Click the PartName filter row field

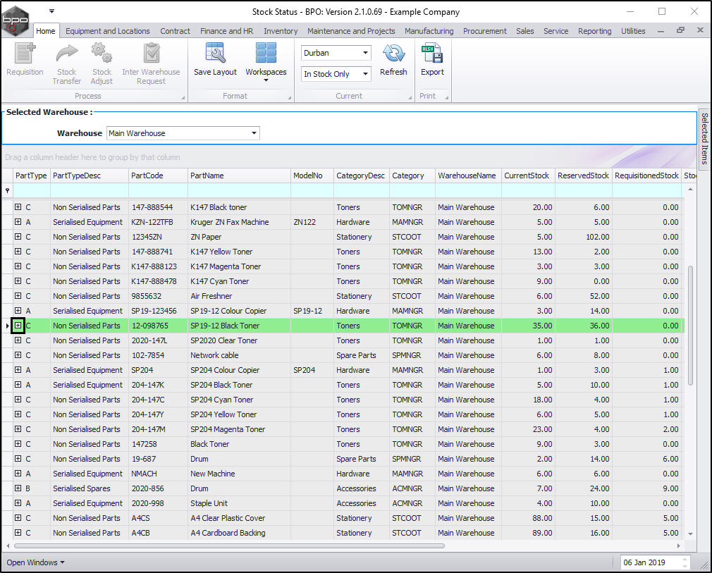tap(239, 190)
